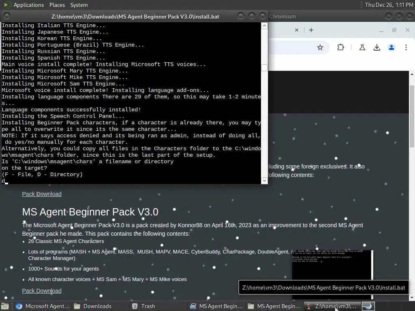Open the Chromium Extensions puzzle icon
The height and width of the screenshot is (311, 415).
[x=340, y=48]
